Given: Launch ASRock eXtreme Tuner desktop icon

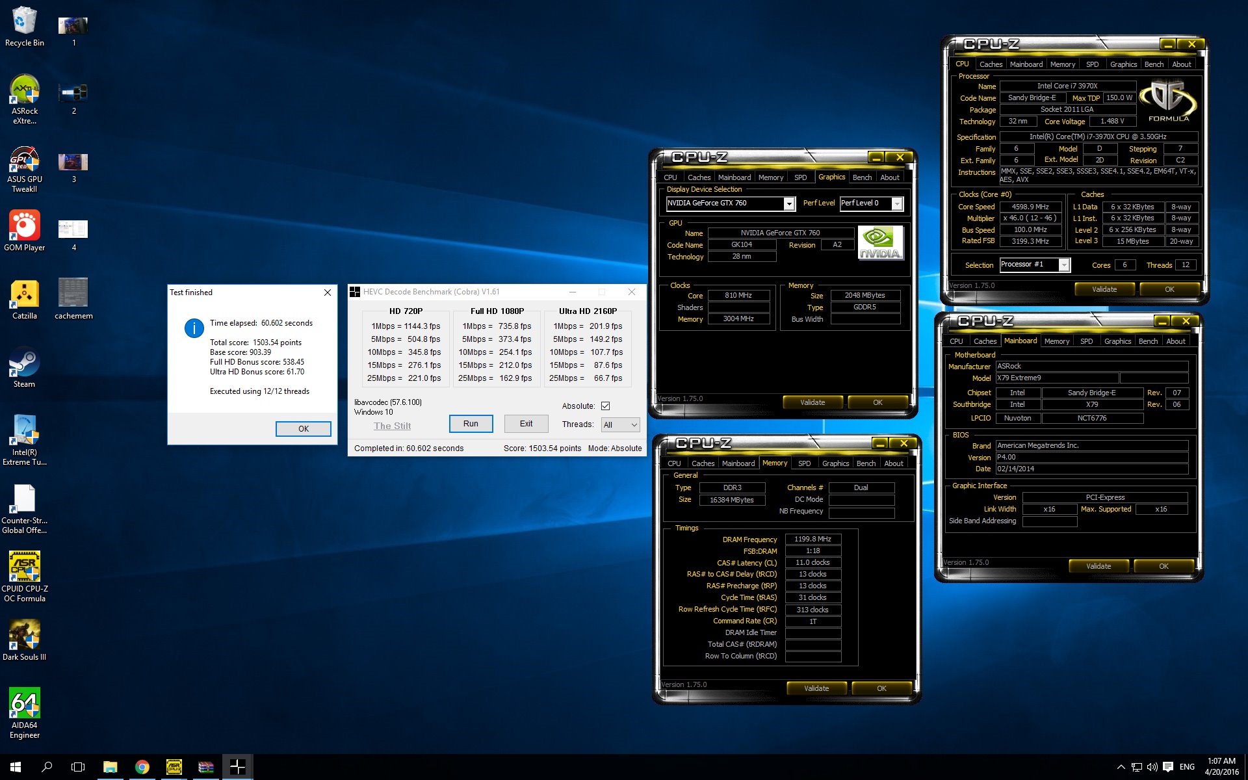Looking at the screenshot, I should pos(25,99).
